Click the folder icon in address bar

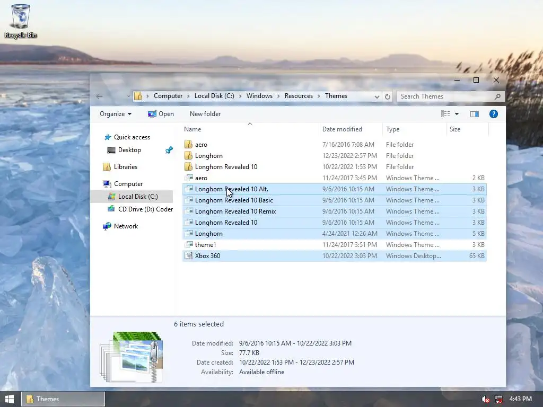(138, 96)
